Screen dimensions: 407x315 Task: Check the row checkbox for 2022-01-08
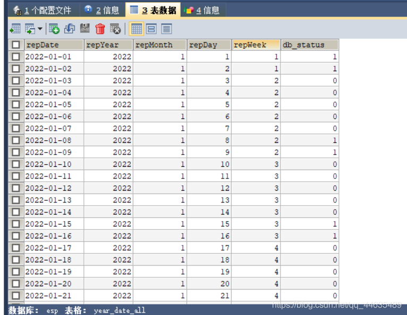16,140
